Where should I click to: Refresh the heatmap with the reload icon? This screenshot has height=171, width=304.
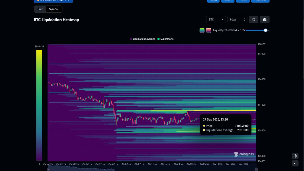point(254,20)
